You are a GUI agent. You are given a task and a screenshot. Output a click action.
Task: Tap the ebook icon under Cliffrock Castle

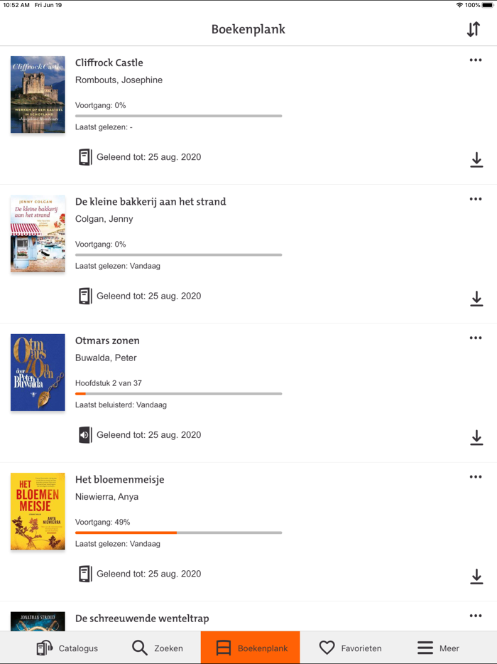(x=85, y=157)
